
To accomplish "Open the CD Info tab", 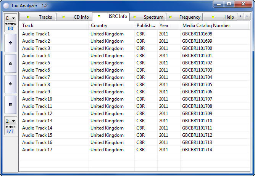I will click(x=77, y=17).
